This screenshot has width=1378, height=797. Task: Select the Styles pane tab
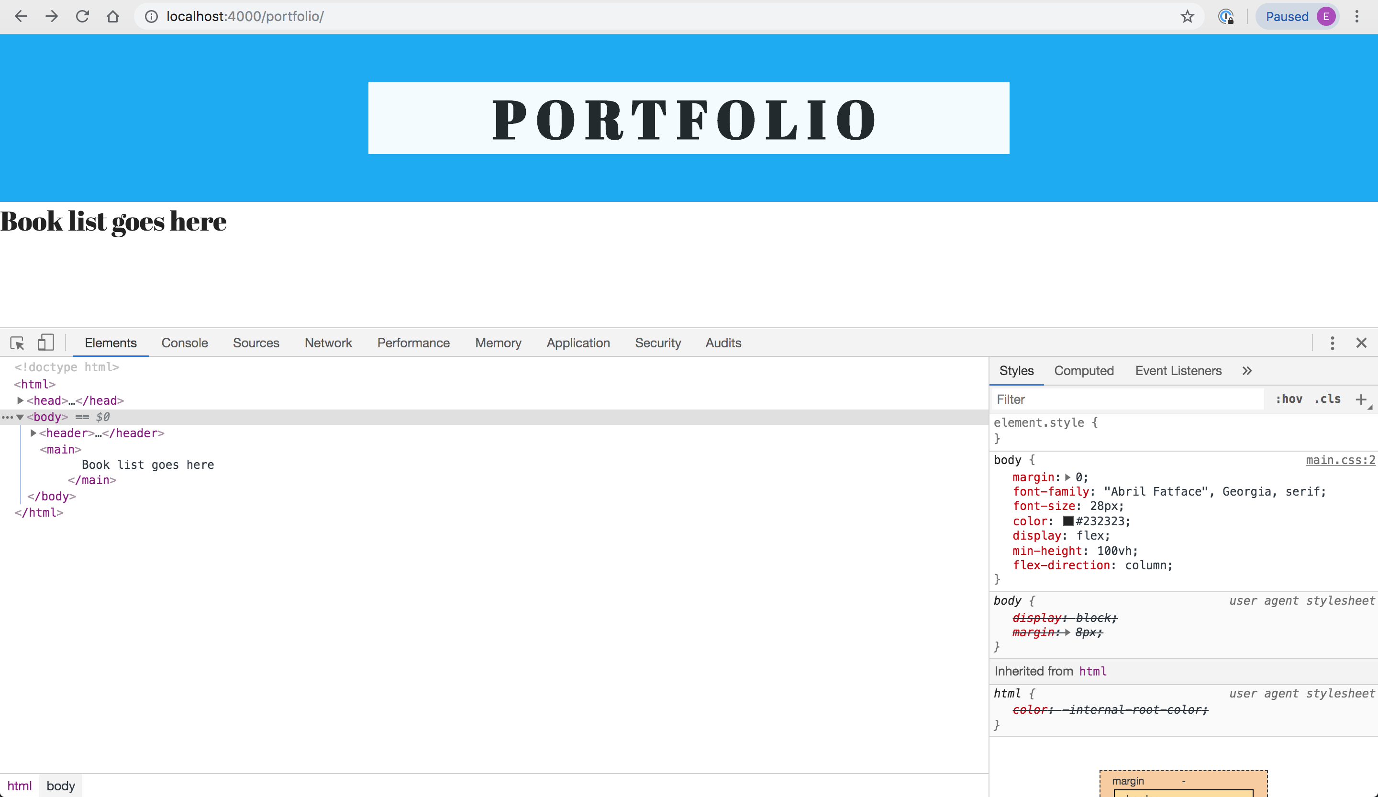click(1016, 371)
